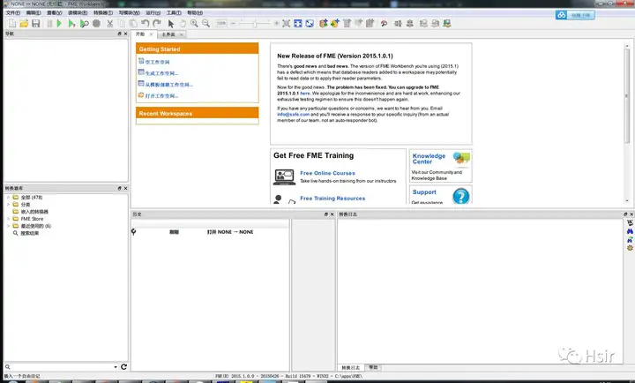The width and height of the screenshot is (635, 383).
Task: Expand the FME Store folder arrow
Action: (x=8, y=219)
